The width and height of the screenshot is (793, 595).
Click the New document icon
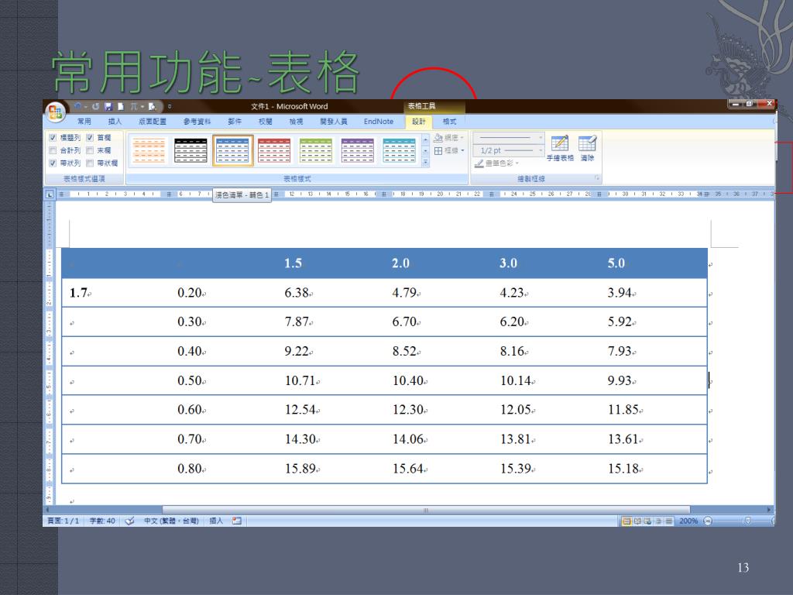pos(121,106)
